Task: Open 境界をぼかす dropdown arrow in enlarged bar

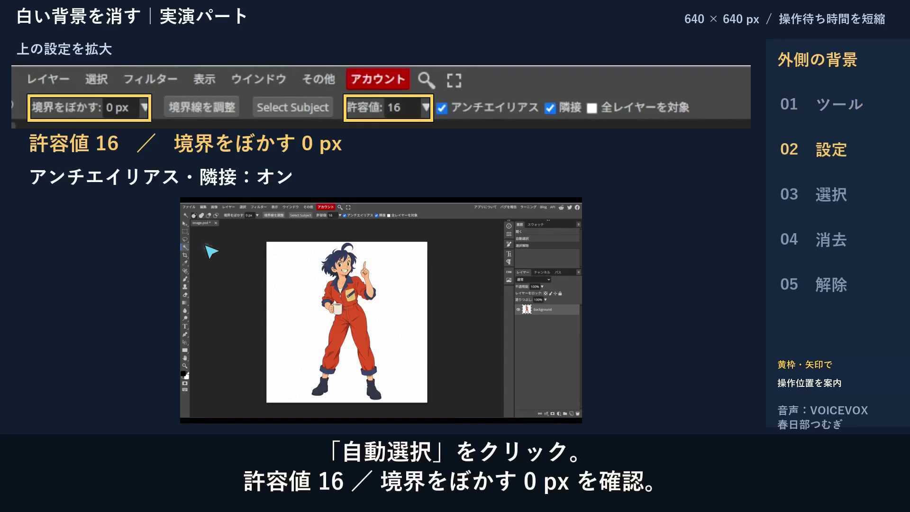Action: (144, 108)
